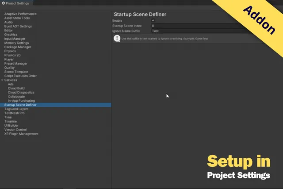Open XR Plugin Management
283x189 pixels.
click(x=21, y=134)
